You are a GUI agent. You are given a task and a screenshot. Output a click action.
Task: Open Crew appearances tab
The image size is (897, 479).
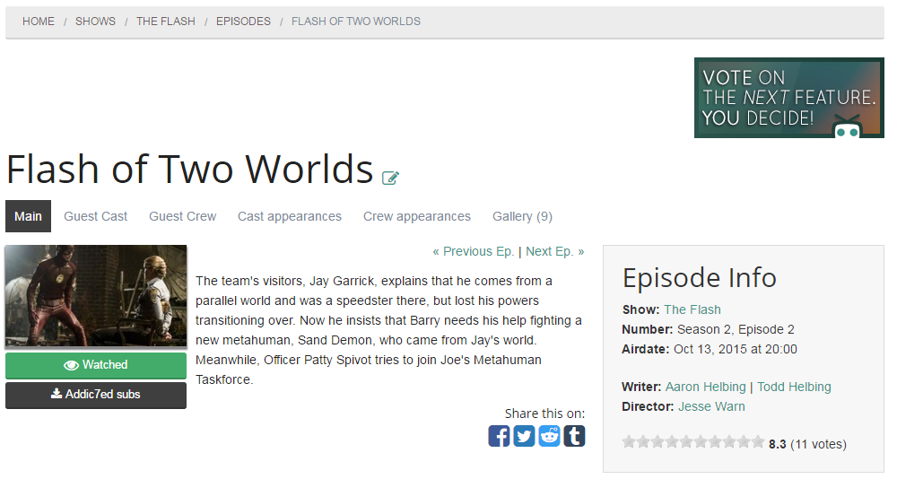point(417,216)
